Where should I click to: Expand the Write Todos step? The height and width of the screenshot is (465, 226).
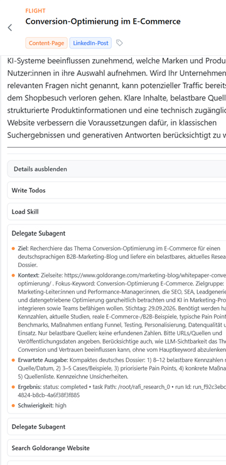(x=116, y=190)
